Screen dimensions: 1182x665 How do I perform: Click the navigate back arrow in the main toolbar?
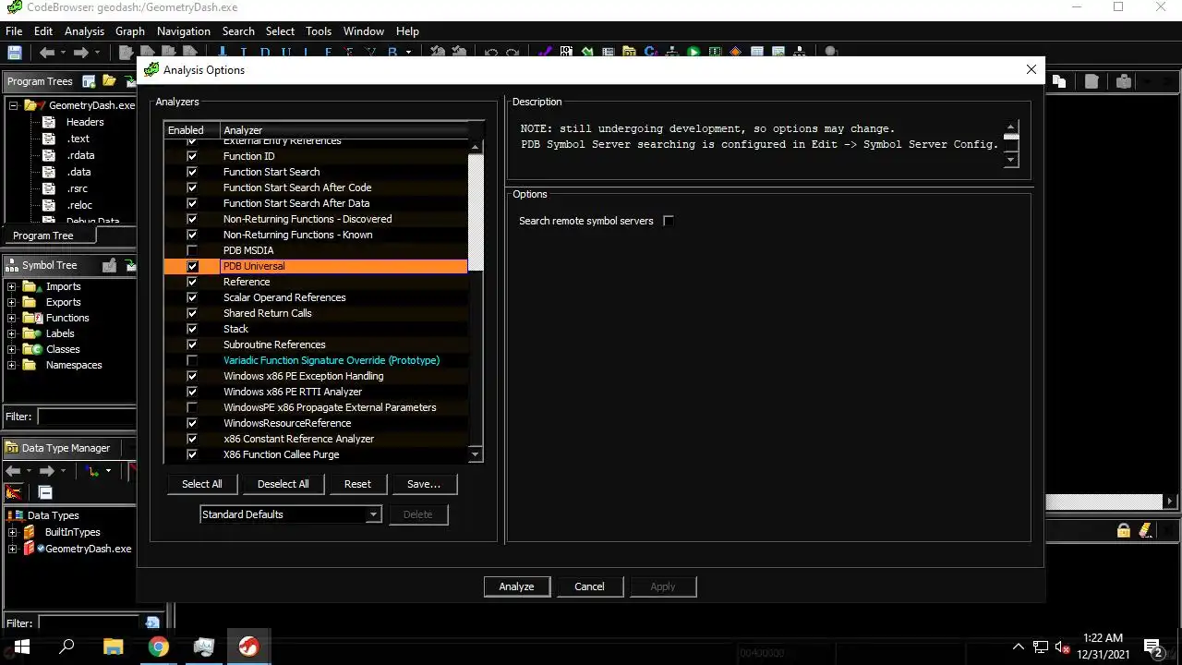(46, 53)
